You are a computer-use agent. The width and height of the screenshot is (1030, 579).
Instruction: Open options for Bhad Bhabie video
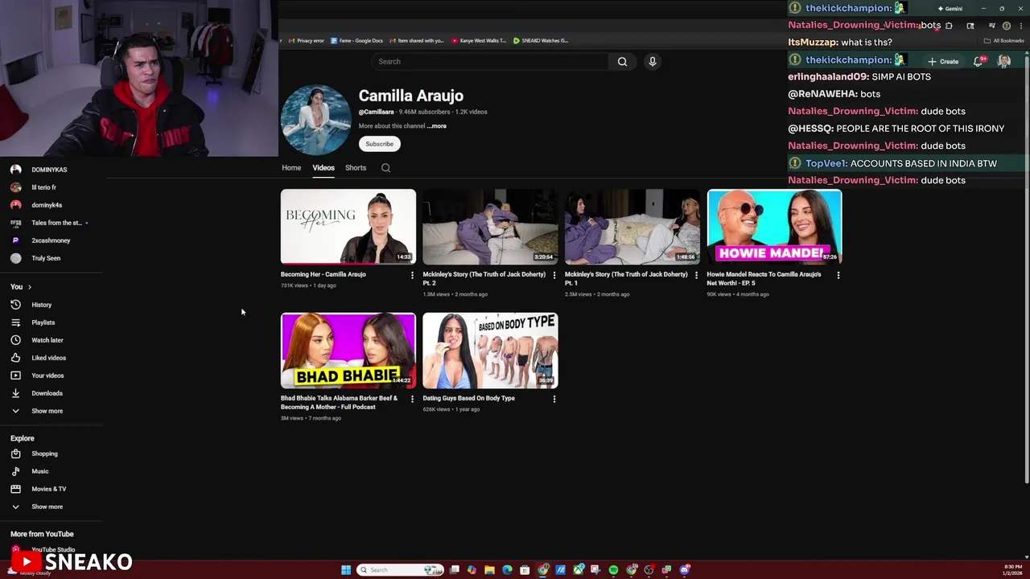[x=412, y=399]
